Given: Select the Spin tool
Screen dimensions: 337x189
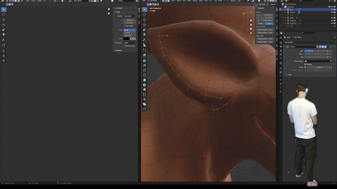Looking at the screenshot, I should 145,85.
